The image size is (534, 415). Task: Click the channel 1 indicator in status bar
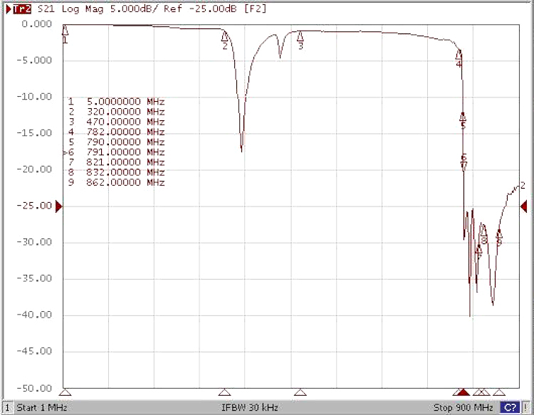point(7,408)
